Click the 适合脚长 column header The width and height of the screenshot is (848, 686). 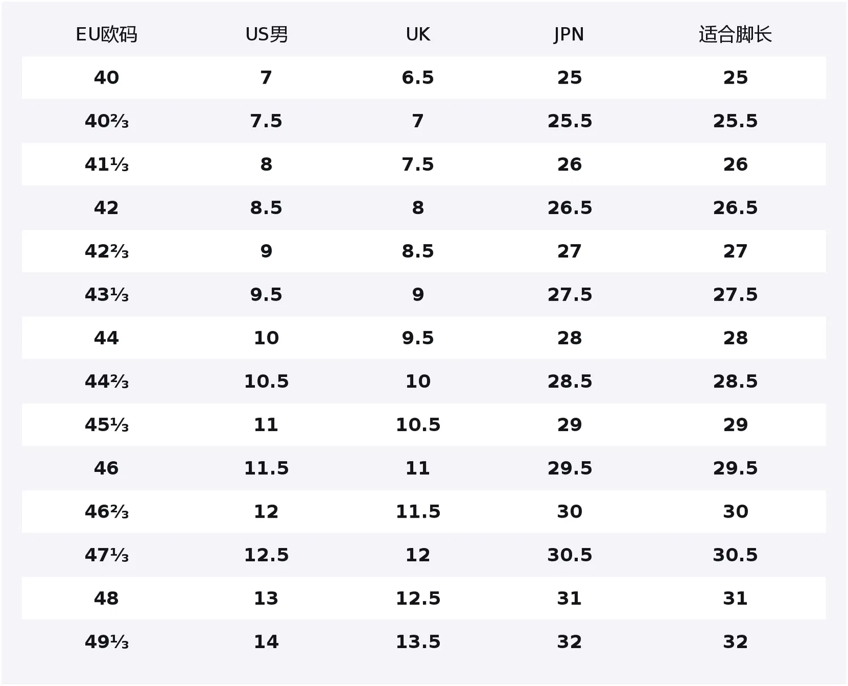735,34
